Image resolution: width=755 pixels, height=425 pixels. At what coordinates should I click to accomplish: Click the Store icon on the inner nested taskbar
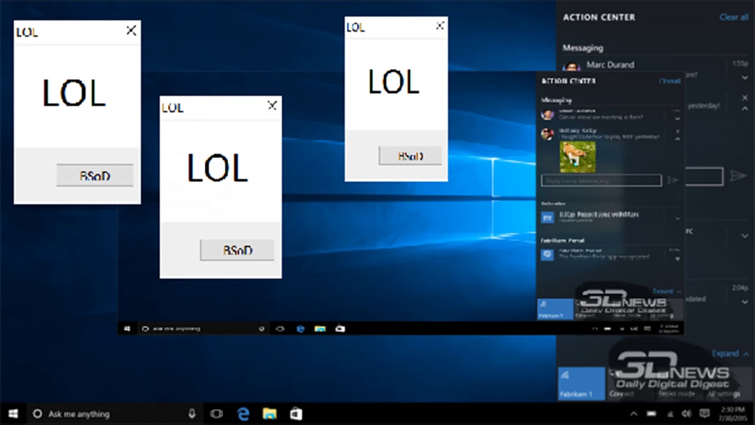coord(340,329)
